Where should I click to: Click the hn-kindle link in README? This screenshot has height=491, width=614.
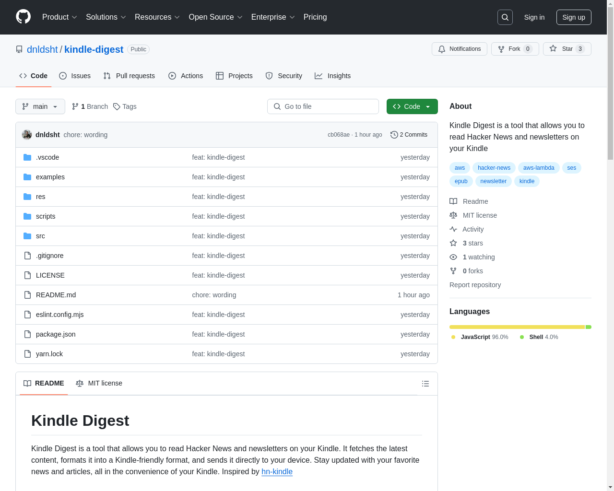[277, 471]
